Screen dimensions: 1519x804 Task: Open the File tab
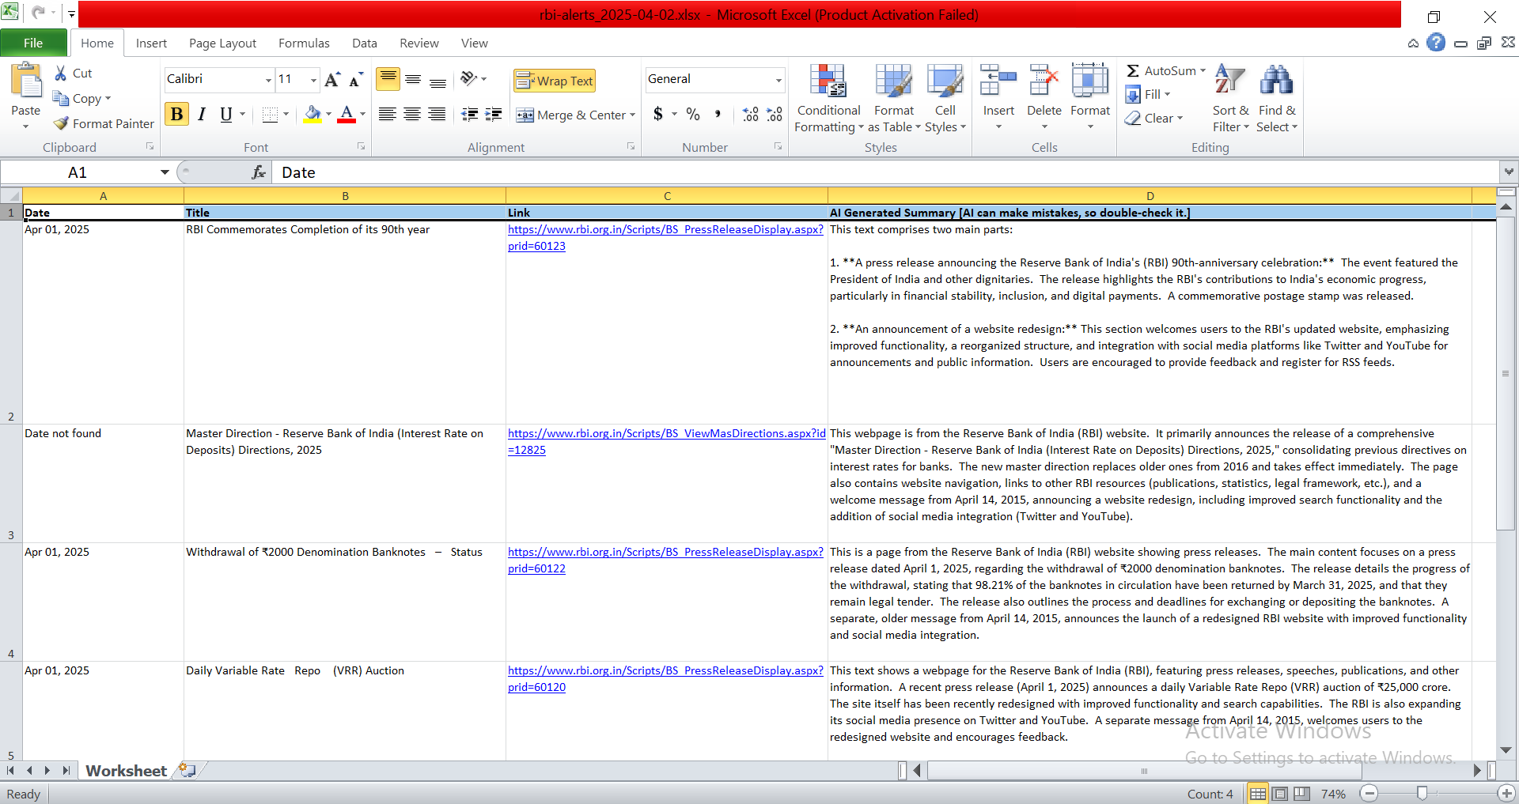[33, 43]
